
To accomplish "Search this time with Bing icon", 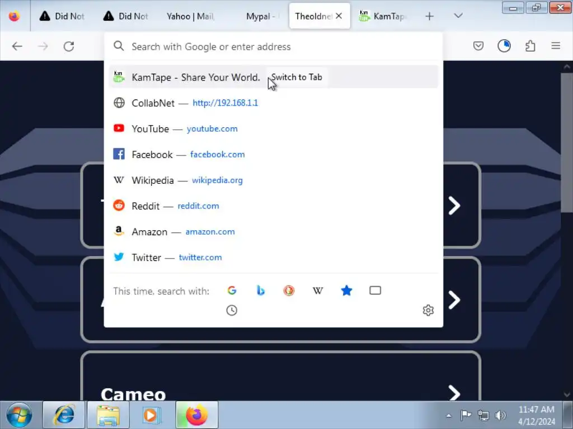I will 261,290.
